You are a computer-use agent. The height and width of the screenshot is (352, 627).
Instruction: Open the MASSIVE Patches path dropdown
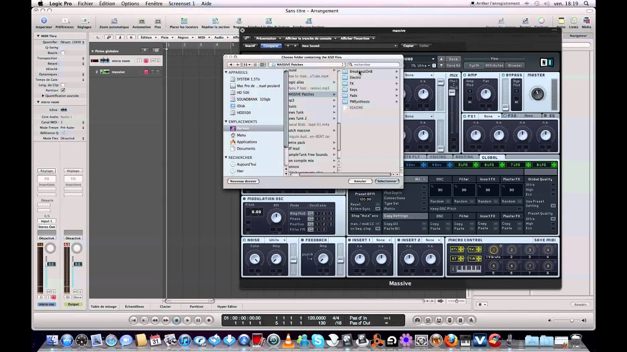point(307,65)
